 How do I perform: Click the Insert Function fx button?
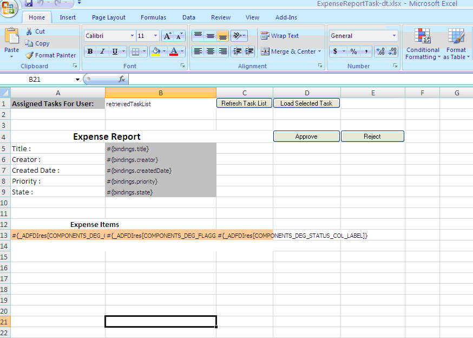[x=122, y=79]
